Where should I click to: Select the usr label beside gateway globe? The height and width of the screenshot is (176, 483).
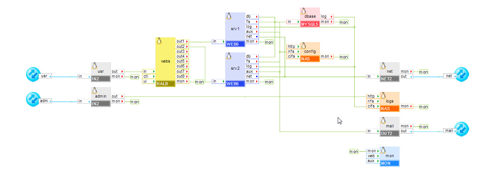tap(45, 76)
